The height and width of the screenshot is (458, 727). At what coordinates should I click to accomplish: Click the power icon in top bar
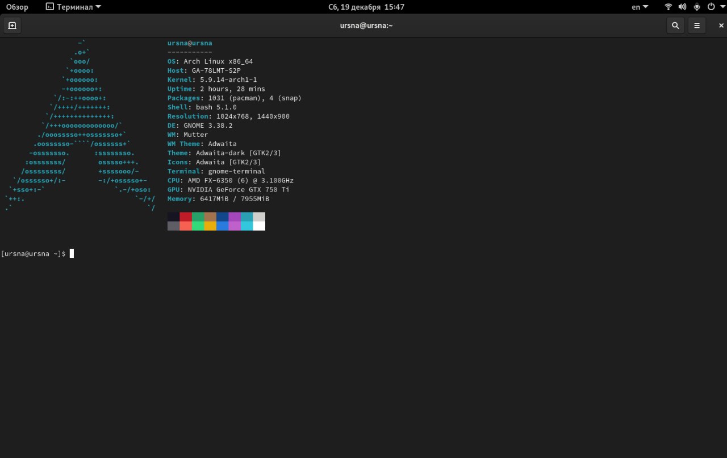pos(711,7)
